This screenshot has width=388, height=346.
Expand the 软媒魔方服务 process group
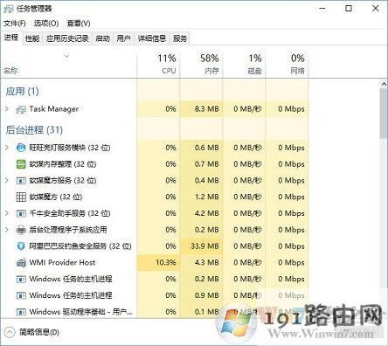pyautogui.click(x=7, y=181)
